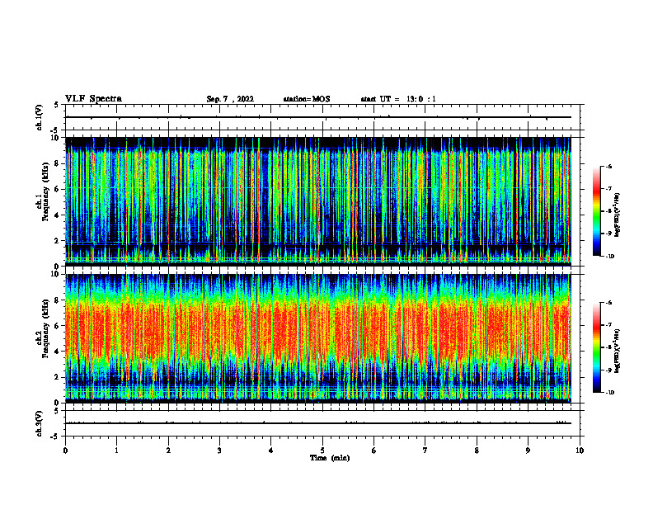Click the 10 kHz tick on ch.1 frequency axis
Viewport: 653px width, 505px height.
click(56, 138)
